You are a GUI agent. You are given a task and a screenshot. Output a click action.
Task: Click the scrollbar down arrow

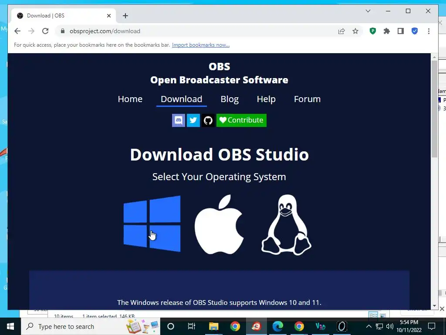[x=434, y=306]
